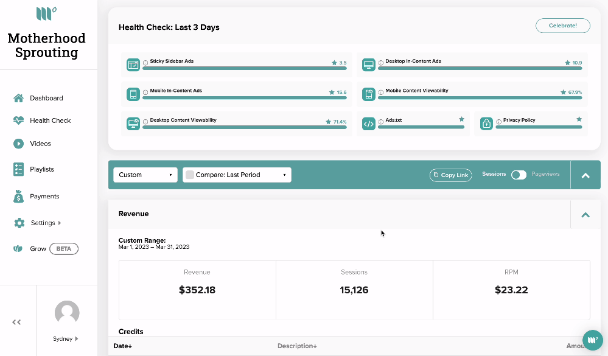Open Payments menu item
Viewport: 608px width, 356px height.
44,196
